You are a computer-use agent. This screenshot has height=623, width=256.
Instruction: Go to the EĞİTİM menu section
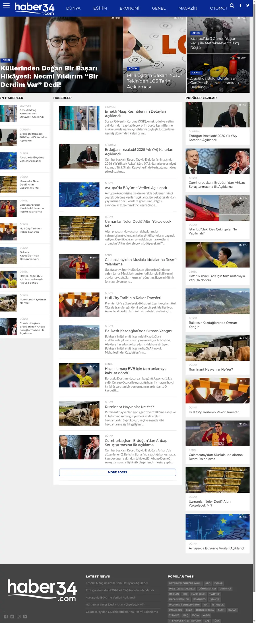tap(100, 8)
